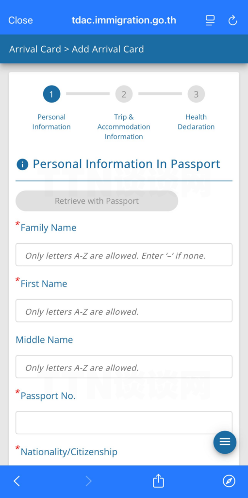Open the share icon in bottom bar
The width and height of the screenshot is (248, 498).
point(158,481)
